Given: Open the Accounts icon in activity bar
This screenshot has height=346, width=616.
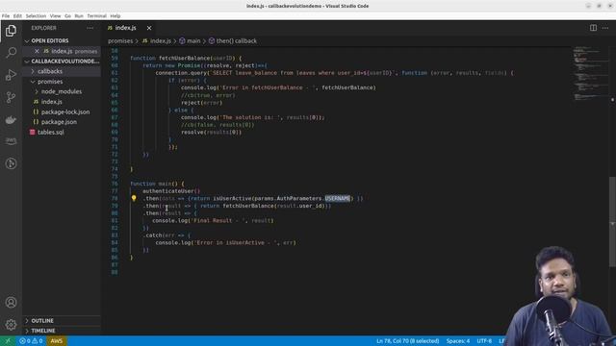Looking at the screenshot, I should 11,303.
